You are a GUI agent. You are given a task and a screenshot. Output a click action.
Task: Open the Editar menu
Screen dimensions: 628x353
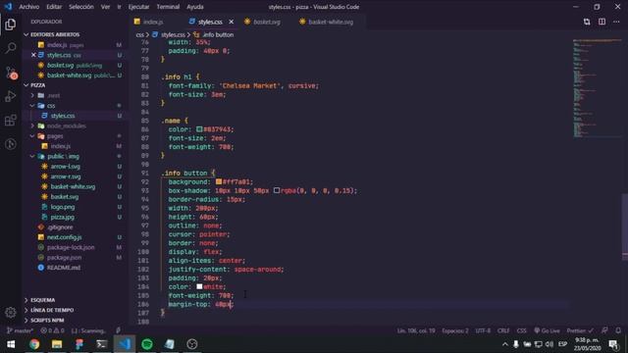pyautogui.click(x=54, y=7)
